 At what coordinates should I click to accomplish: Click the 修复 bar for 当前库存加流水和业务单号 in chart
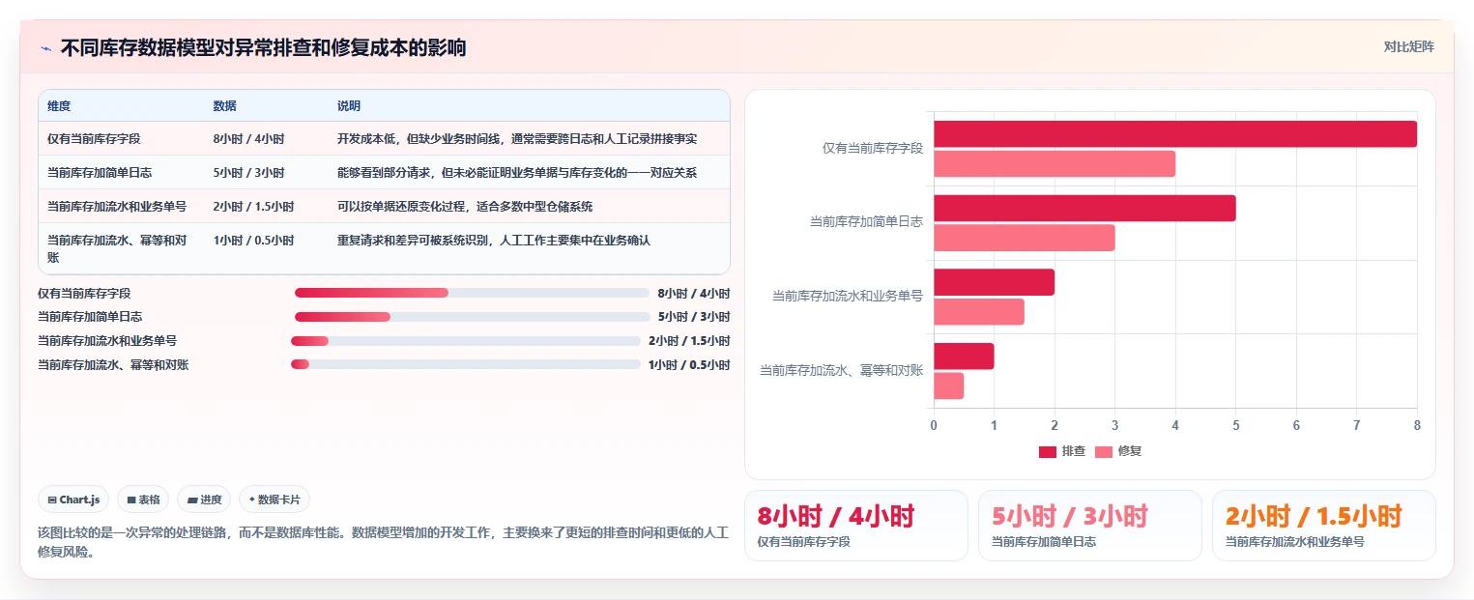click(x=979, y=311)
